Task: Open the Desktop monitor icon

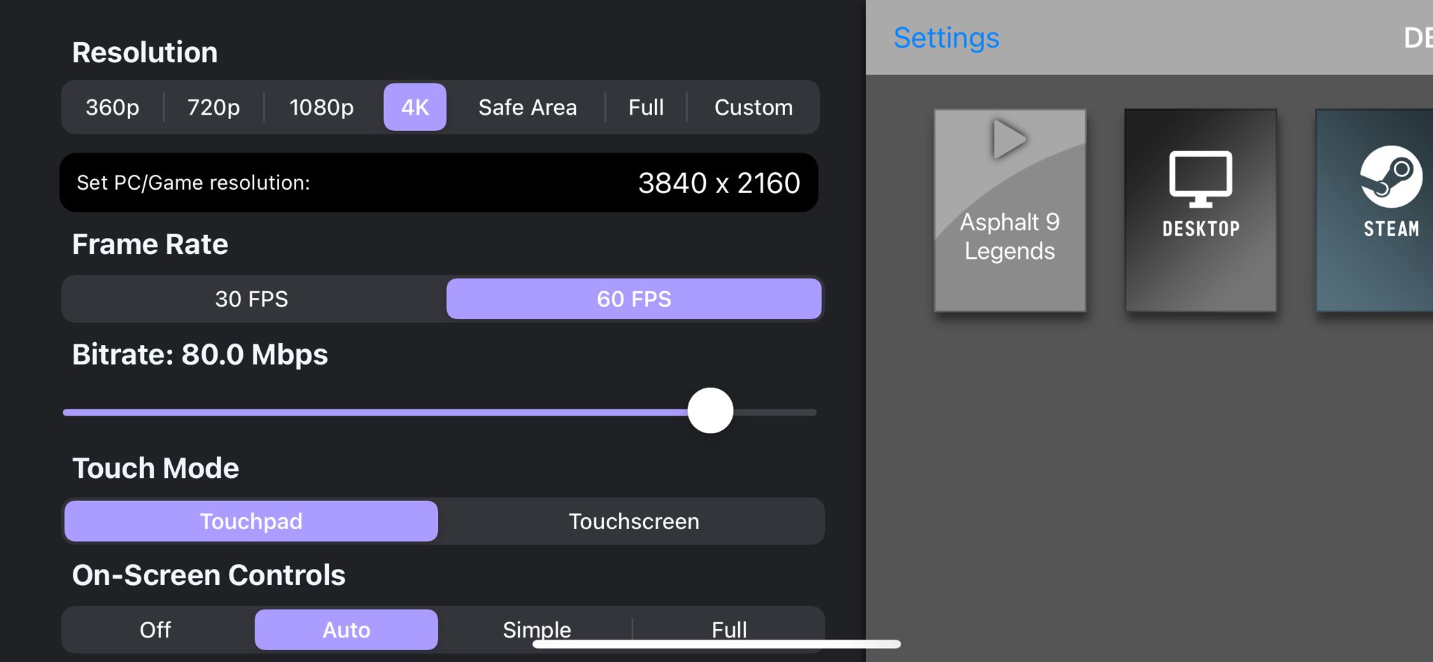Action: (1200, 179)
